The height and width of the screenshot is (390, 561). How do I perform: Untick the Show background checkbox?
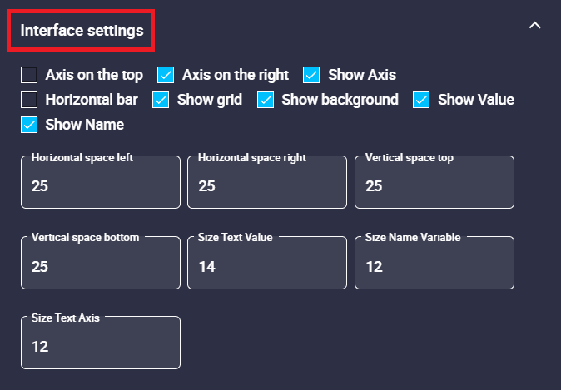click(266, 100)
